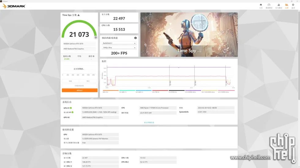Click the green check badge next to GPU #1
The height and width of the screenshot is (168, 300).
pyautogui.click(x=71, y=108)
